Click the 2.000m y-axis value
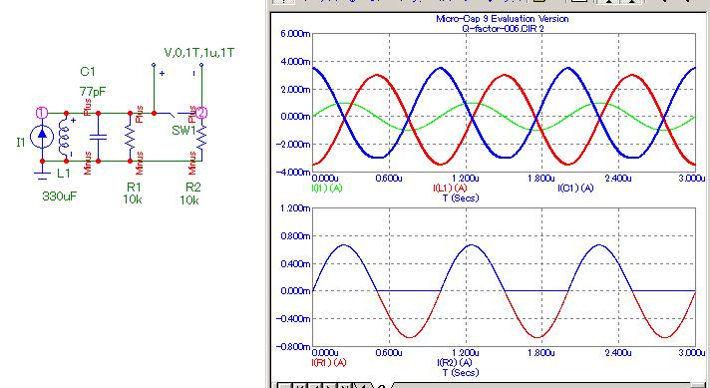Image resolution: width=710 pixels, height=388 pixels. (x=295, y=89)
